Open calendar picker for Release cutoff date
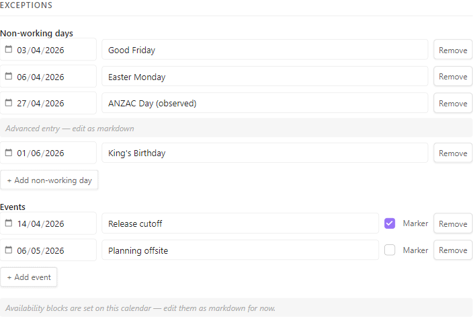This screenshot has height=317, width=473. pos(9,223)
